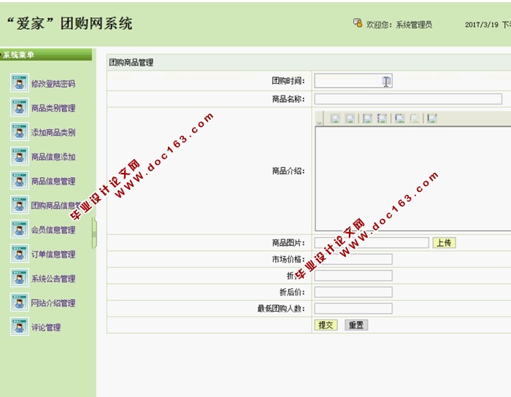Click the 上传 upload button
This screenshot has height=397, width=511.
[444, 242]
